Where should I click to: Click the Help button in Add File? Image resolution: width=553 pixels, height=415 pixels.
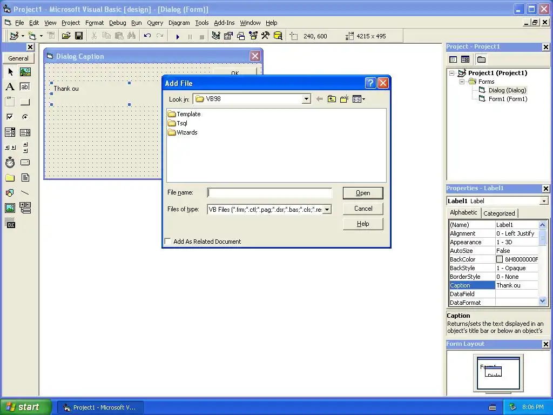point(363,224)
